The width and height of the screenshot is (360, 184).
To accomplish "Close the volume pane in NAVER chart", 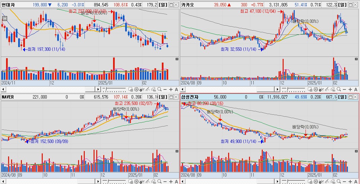I will [x=177, y=151].
